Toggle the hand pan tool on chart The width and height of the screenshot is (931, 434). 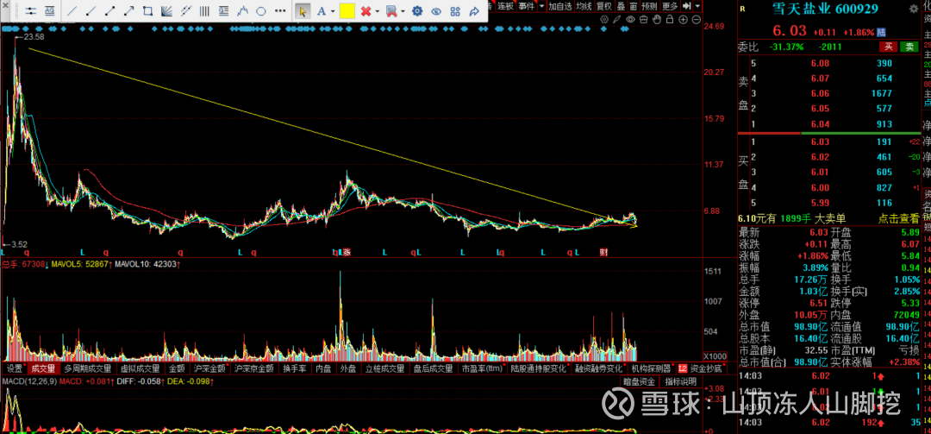point(657,20)
